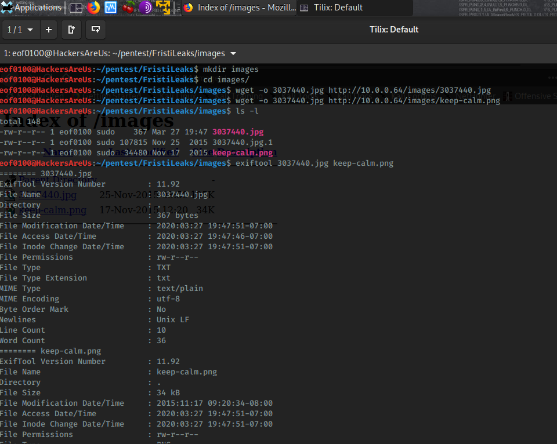The image size is (557, 444).
Task: Click the Kali dragon logo icon
Action: coord(6,8)
